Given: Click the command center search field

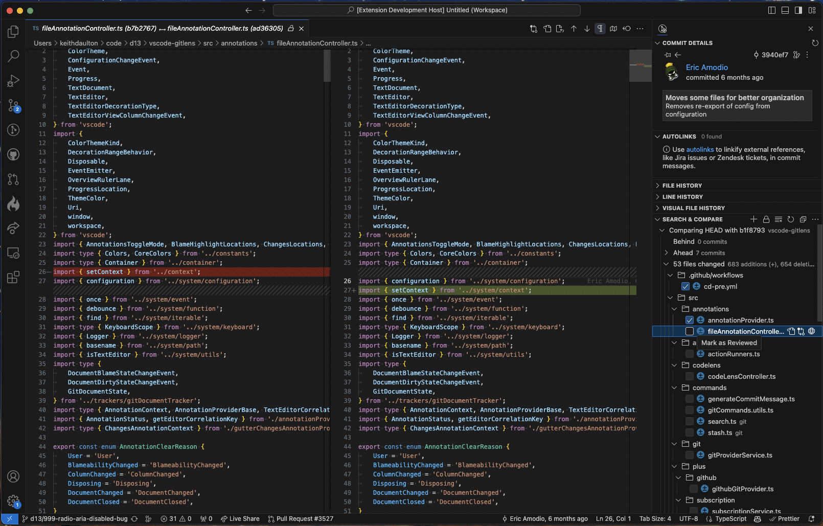Looking at the screenshot, I should point(426,10).
